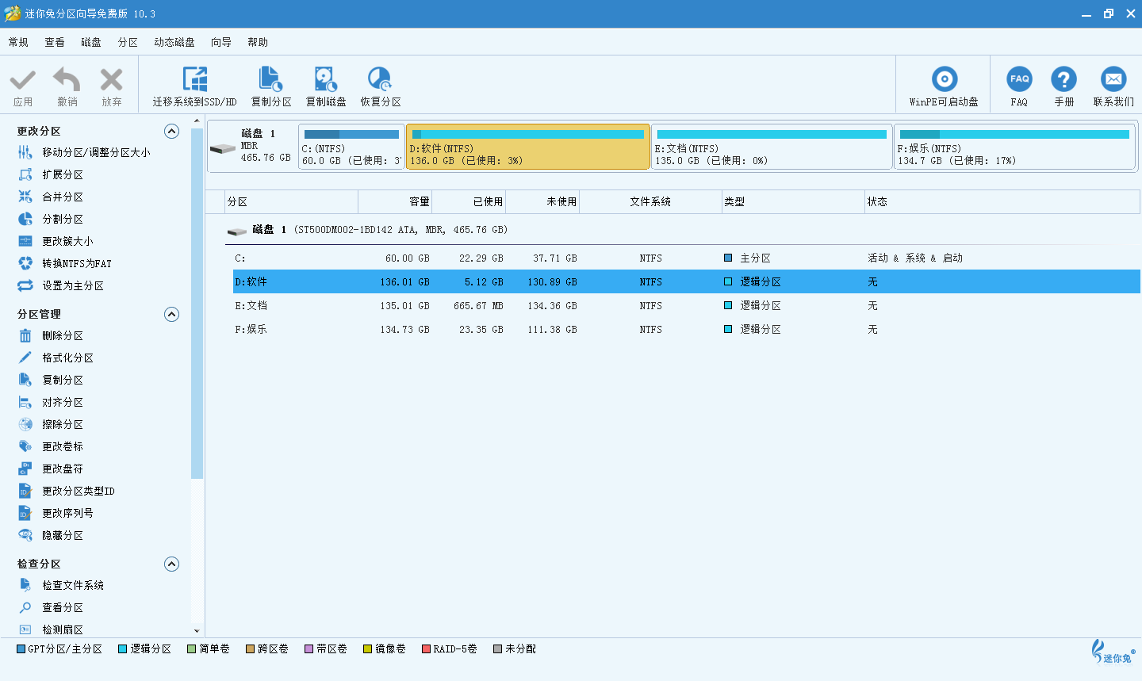
Task: Select the F:娱乐 block in disk map
Action: [x=1014, y=147]
